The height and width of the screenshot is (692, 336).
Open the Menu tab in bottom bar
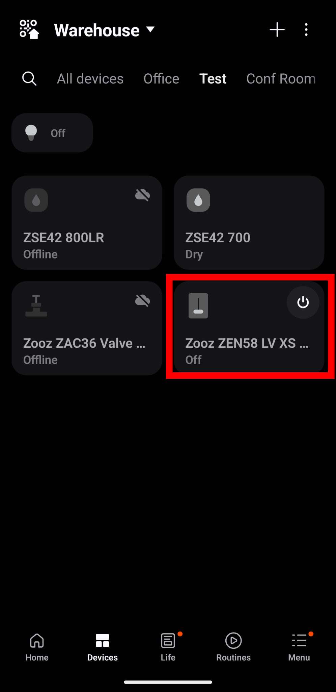299,647
